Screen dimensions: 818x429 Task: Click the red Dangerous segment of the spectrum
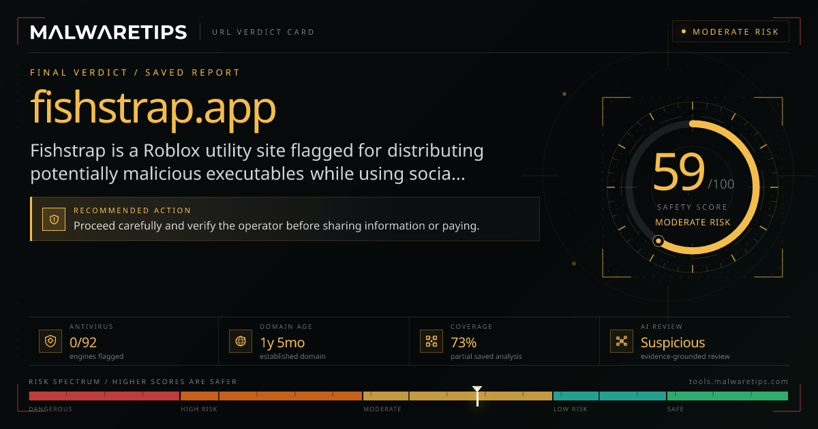pos(104,396)
